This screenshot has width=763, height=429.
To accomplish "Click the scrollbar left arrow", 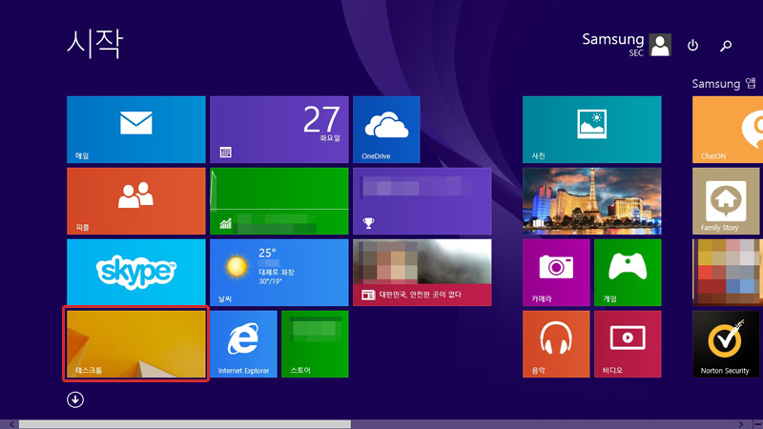I will (x=11, y=424).
